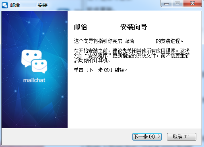Click the sentence starting 这个向导将指引你完成
Screen dimensions: 204x147
pyautogui.click(x=128, y=41)
